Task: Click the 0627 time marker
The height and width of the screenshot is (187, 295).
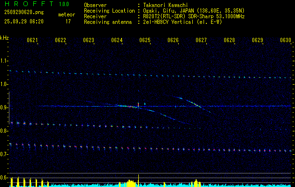Action: (x=201, y=40)
